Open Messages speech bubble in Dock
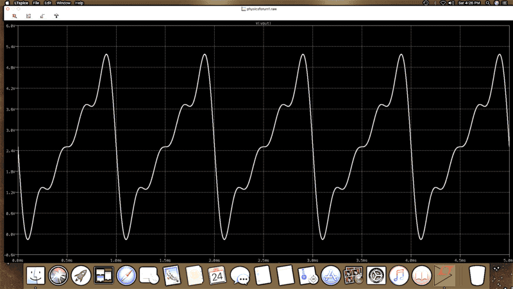The image size is (513, 289). tap(240, 276)
